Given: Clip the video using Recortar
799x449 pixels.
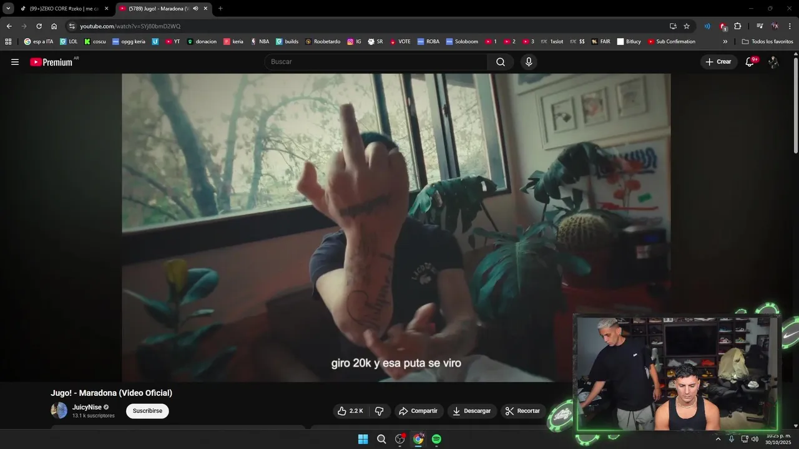Looking at the screenshot, I should pos(522,411).
